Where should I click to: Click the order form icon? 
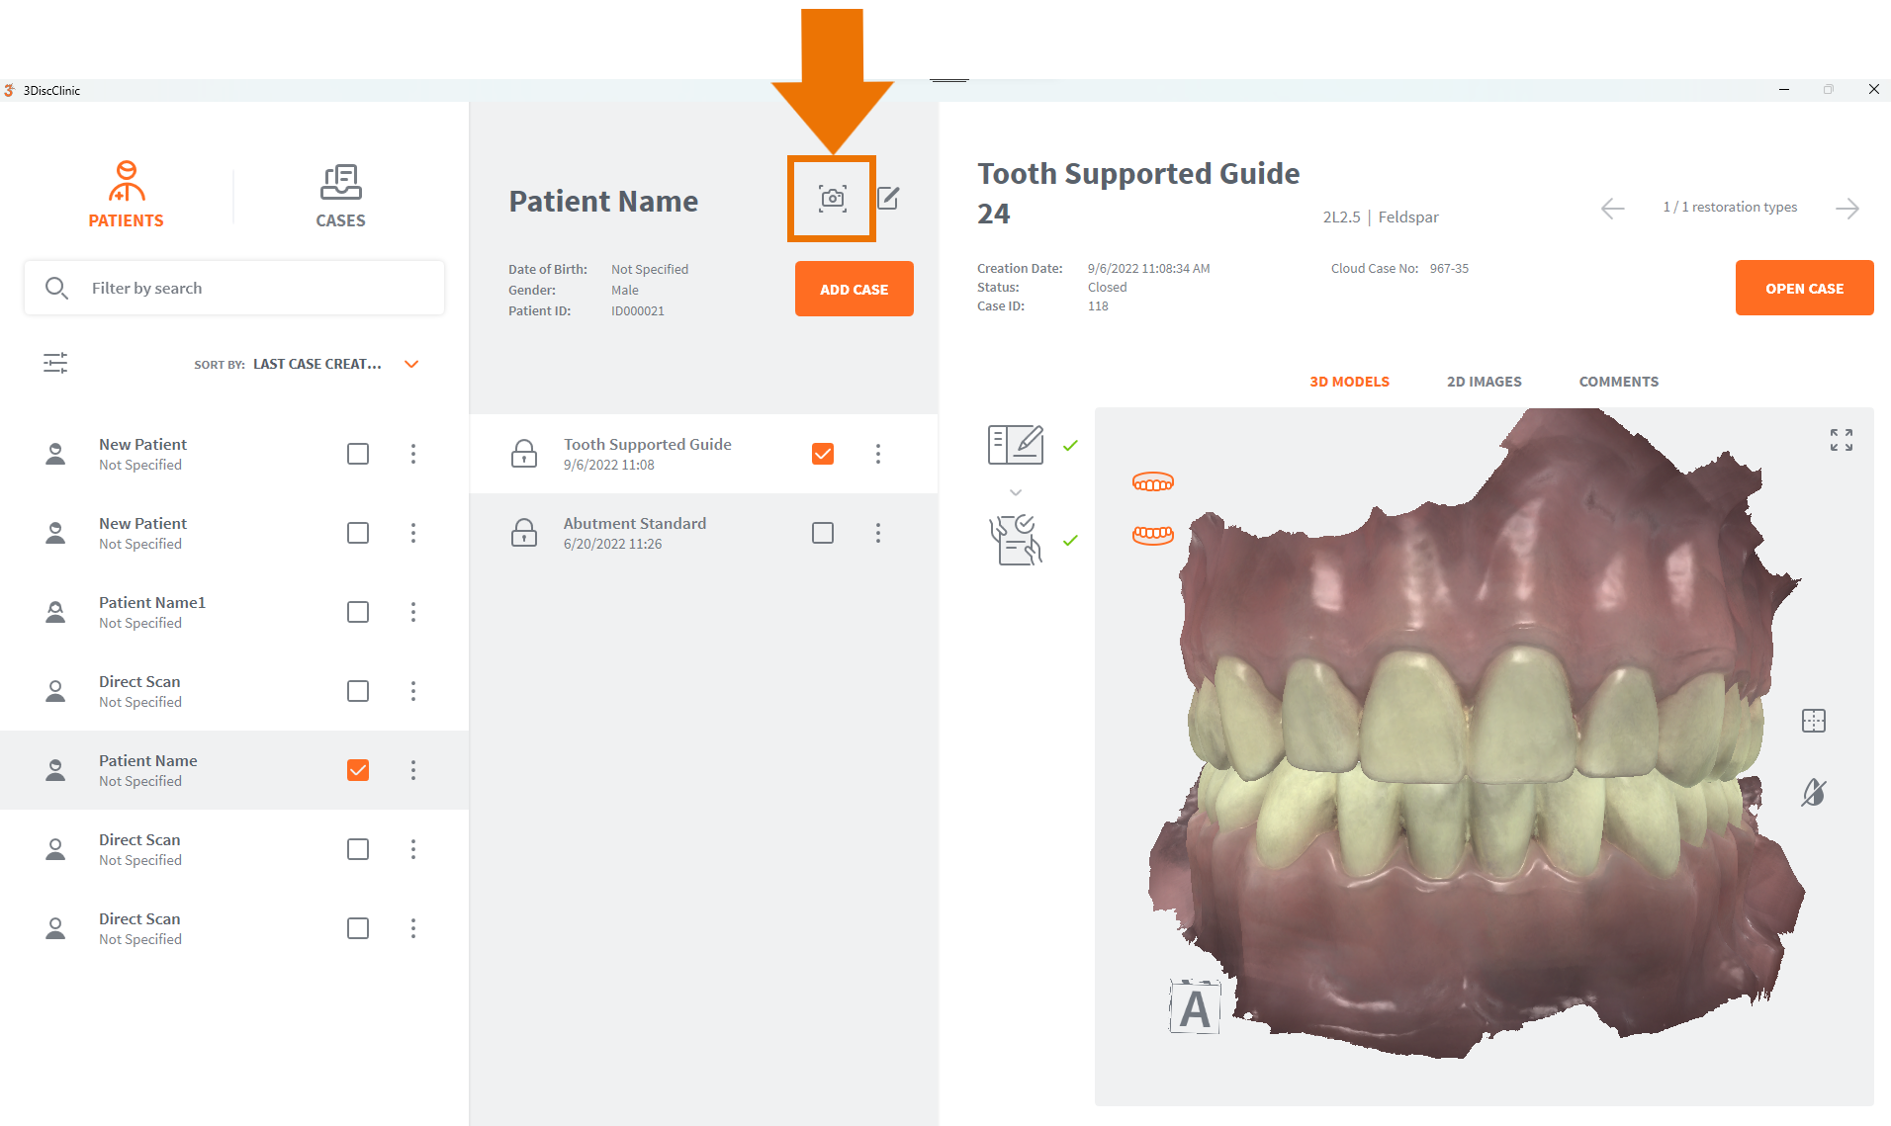point(1015,445)
